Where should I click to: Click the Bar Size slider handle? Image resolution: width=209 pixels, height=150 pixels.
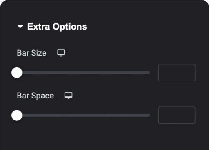point(17,73)
